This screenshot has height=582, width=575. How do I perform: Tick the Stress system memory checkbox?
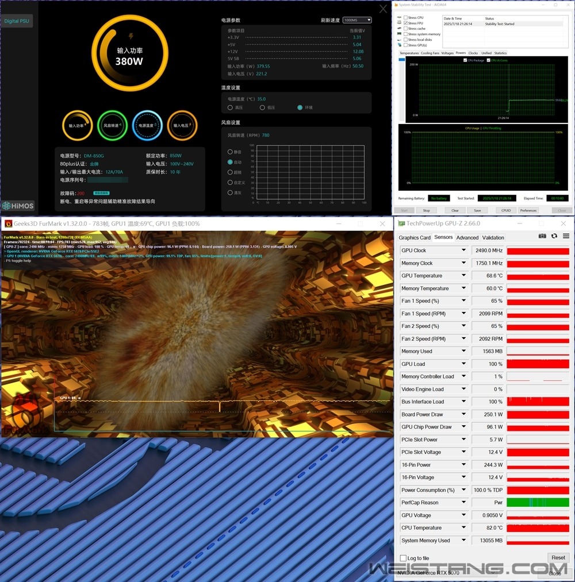coord(405,34)
